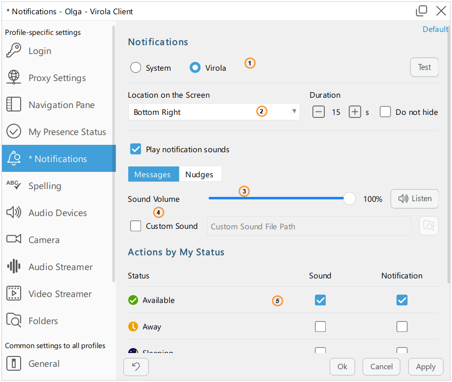Screen dimensions: 452x382
Task: Select the Virola notifications radio button
Action: [195, 68]
